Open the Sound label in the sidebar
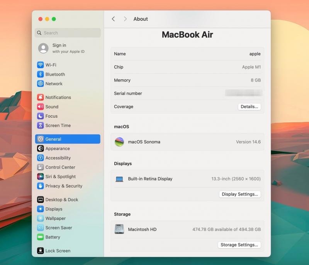The height and width of the screenshot is (265, 309). (x=52, y=106)
